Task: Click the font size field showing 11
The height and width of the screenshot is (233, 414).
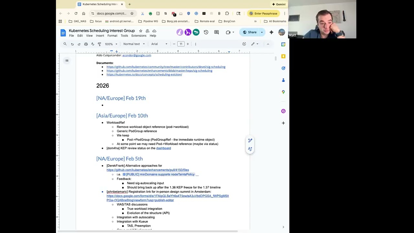Action: [181, 44]
